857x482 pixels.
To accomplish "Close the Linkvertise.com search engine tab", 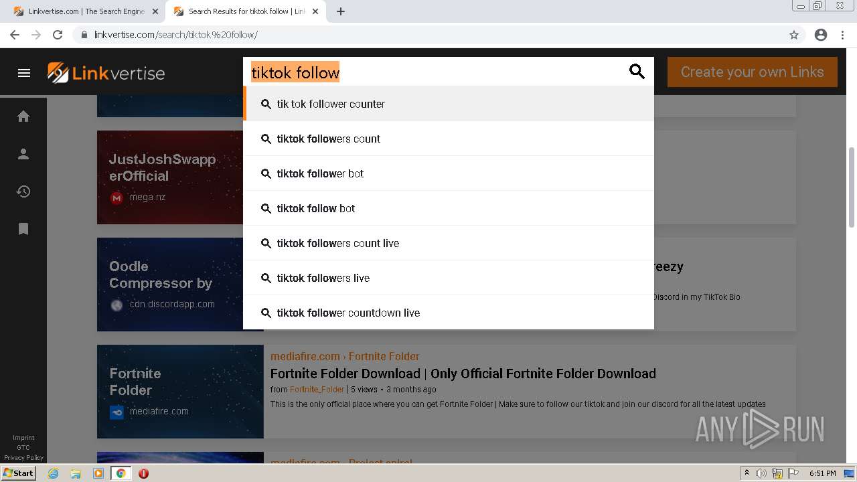I will point(155,11).
